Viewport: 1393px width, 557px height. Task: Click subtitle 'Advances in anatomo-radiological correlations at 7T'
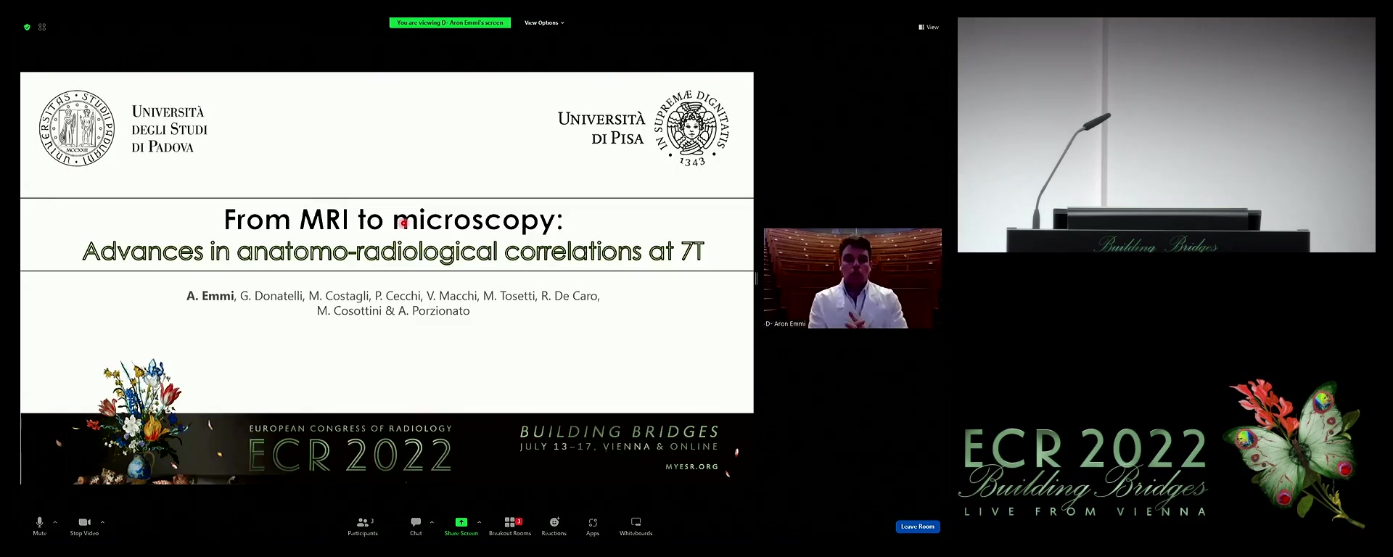(393, 251)
